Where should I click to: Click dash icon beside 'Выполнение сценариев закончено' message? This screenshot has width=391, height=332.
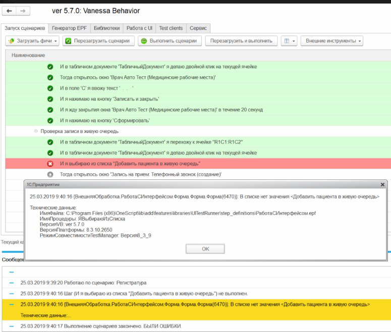(12, 326)
